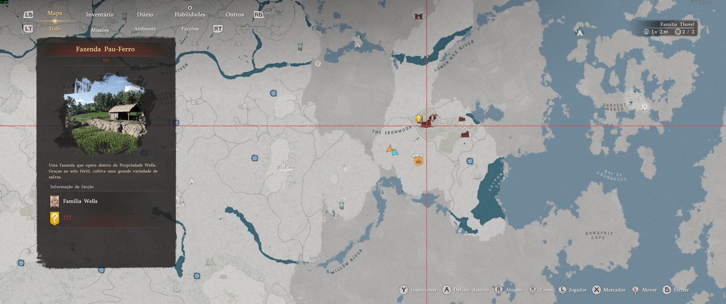Click the Lv 2.89 level indicator
The height and width of the screenshot is (304, 726).
(x=659, y=32)
